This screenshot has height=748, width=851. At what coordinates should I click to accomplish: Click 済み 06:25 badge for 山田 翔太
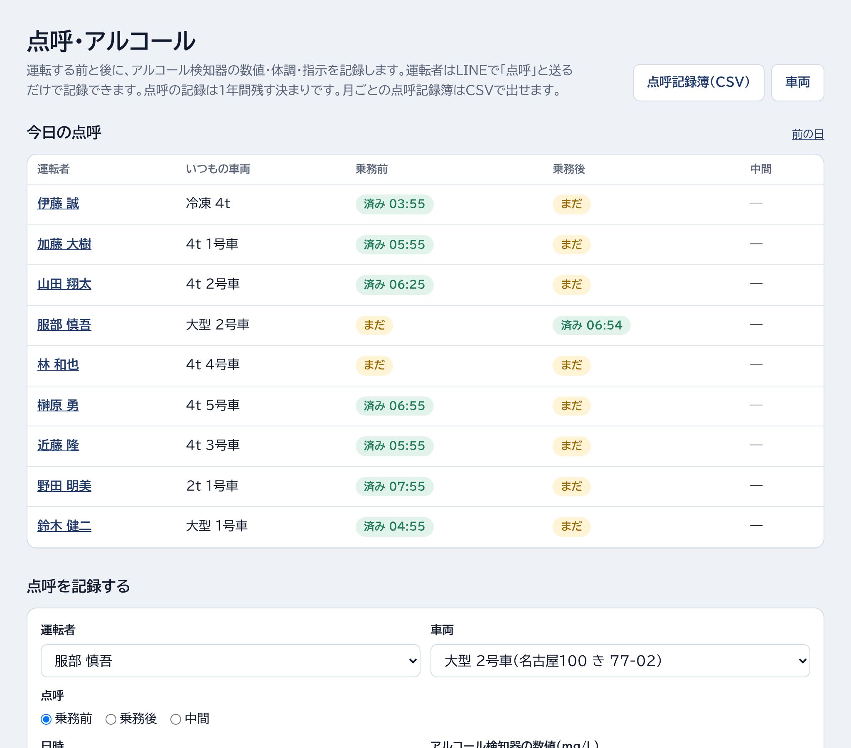click(394, 285)
